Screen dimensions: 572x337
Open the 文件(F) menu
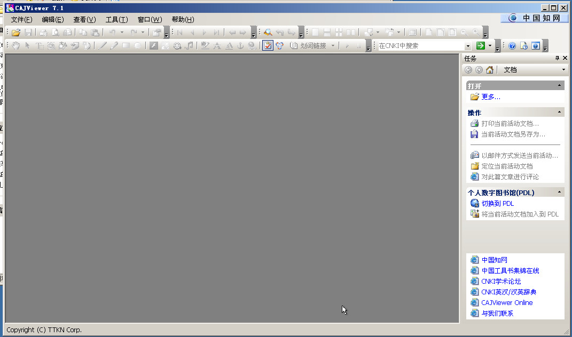21,19
